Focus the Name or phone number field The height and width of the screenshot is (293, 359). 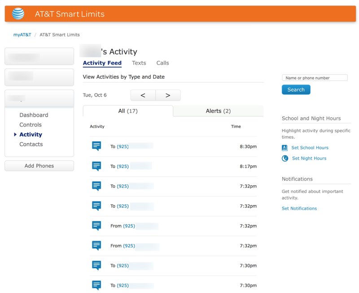[315, 78]
